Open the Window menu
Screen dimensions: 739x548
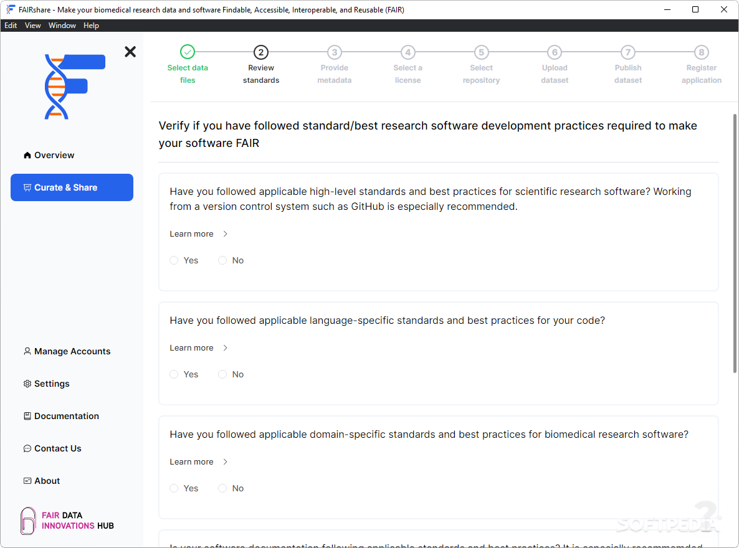tap(62, 26)
